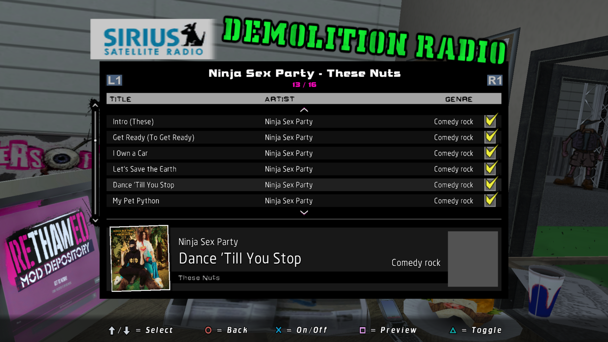Screen dimensions: 608x342
Task: Sort by the TITLE column header
Action: point(120,99)
